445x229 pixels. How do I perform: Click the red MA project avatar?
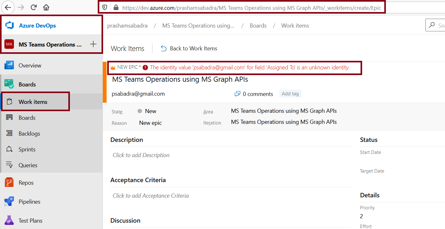(9, 44)
